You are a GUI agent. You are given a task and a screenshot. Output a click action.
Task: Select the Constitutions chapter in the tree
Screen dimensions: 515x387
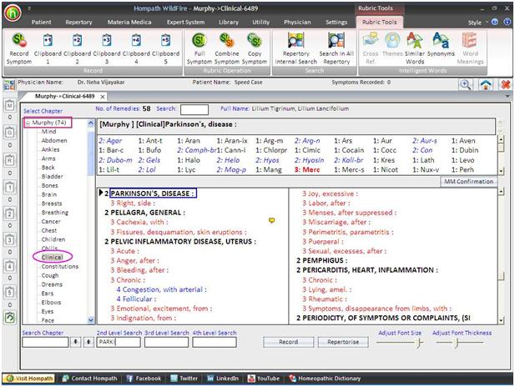click(x=60, y=267)
